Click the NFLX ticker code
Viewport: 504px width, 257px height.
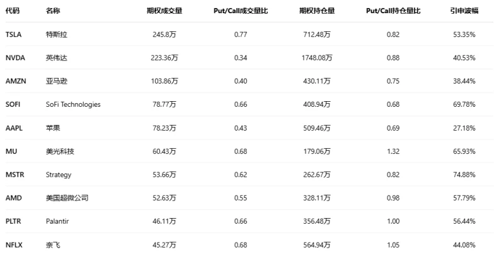[13, 245]
